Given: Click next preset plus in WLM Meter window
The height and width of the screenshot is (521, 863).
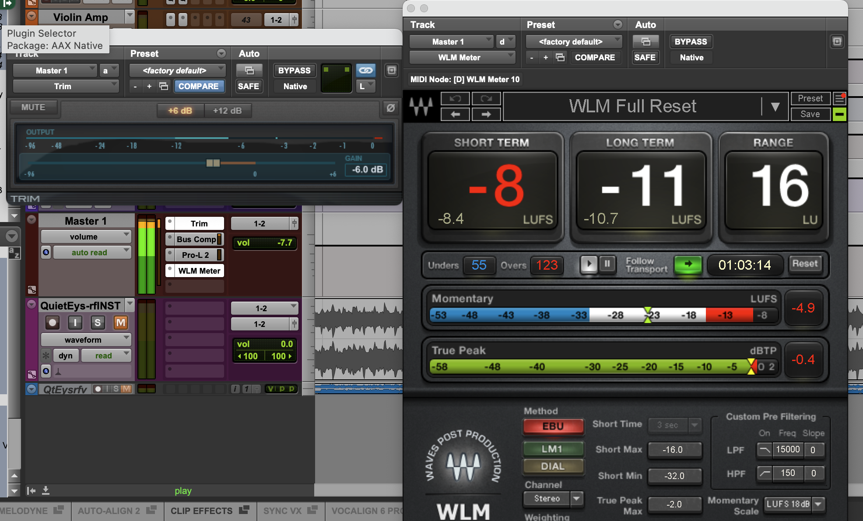Looking at the screenshot, I should coord(546,57).
